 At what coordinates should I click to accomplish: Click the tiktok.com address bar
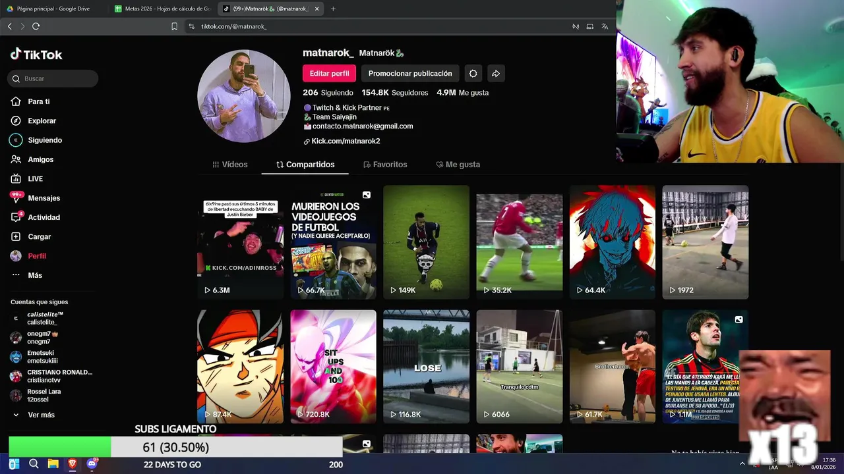tap(376, 26)
